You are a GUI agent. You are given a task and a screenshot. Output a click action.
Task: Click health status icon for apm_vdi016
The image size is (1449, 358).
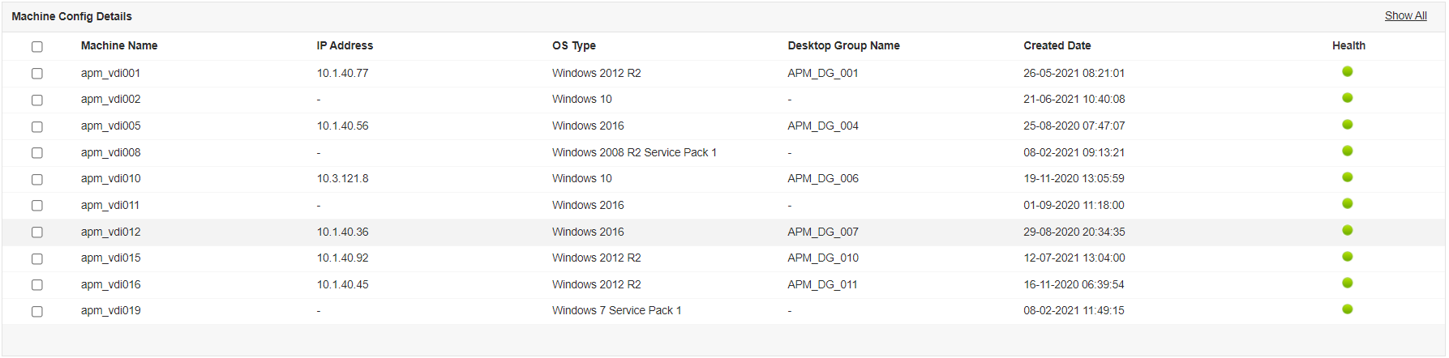[x=1347, y=283]
